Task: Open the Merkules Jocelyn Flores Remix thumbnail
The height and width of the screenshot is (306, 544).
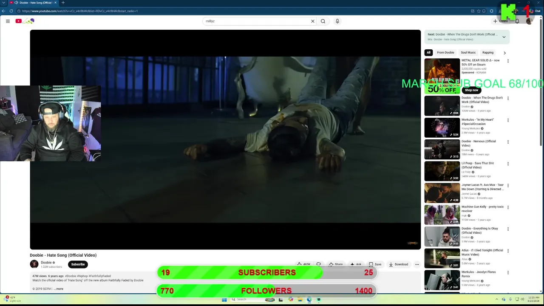Action: pos(442,280)
